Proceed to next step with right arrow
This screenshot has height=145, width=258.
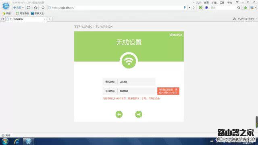(139, 114)
